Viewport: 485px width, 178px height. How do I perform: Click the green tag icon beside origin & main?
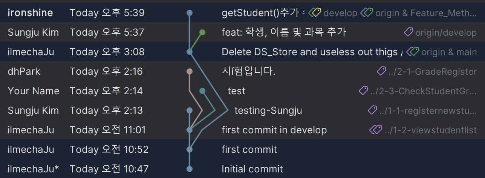pos(413,52)
